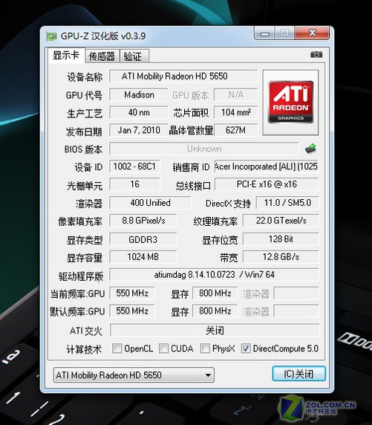
Task: Click the 当前频率 显存 field 800 MHz
Action: (215, 293)
